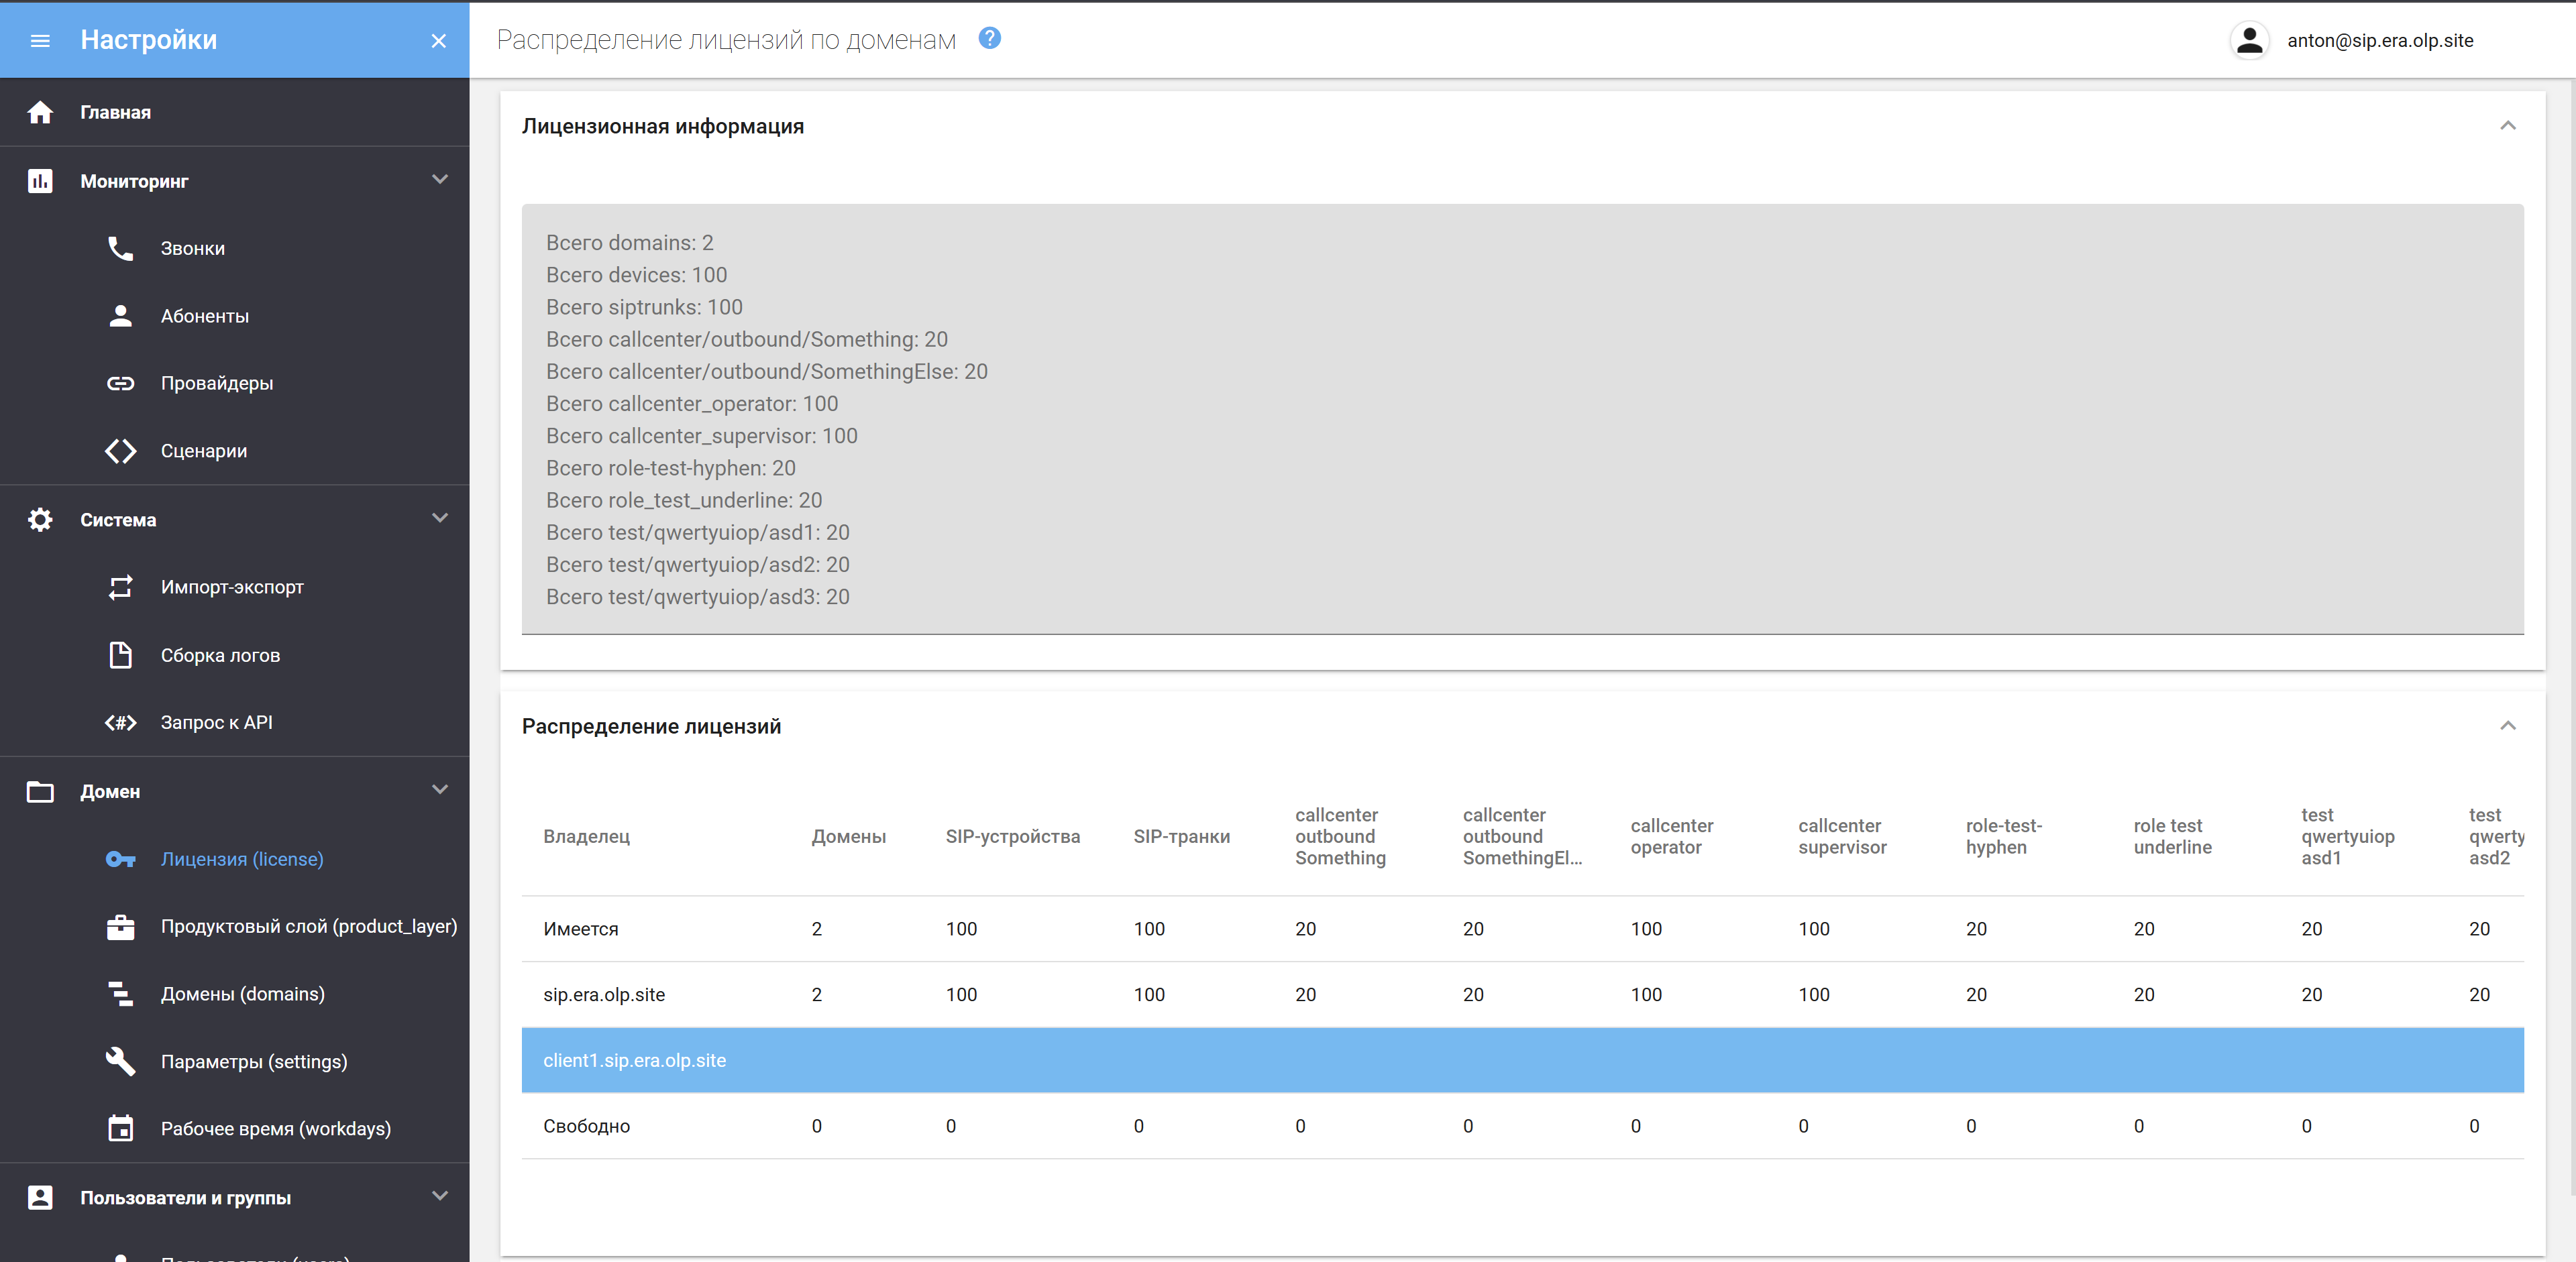
Task: Open Сборка логов via file icon
Action: [120, 656]
